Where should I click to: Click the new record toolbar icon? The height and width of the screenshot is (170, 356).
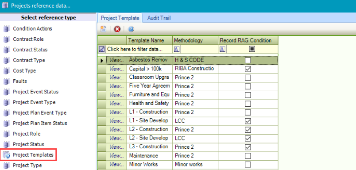(x=104, y=29)
